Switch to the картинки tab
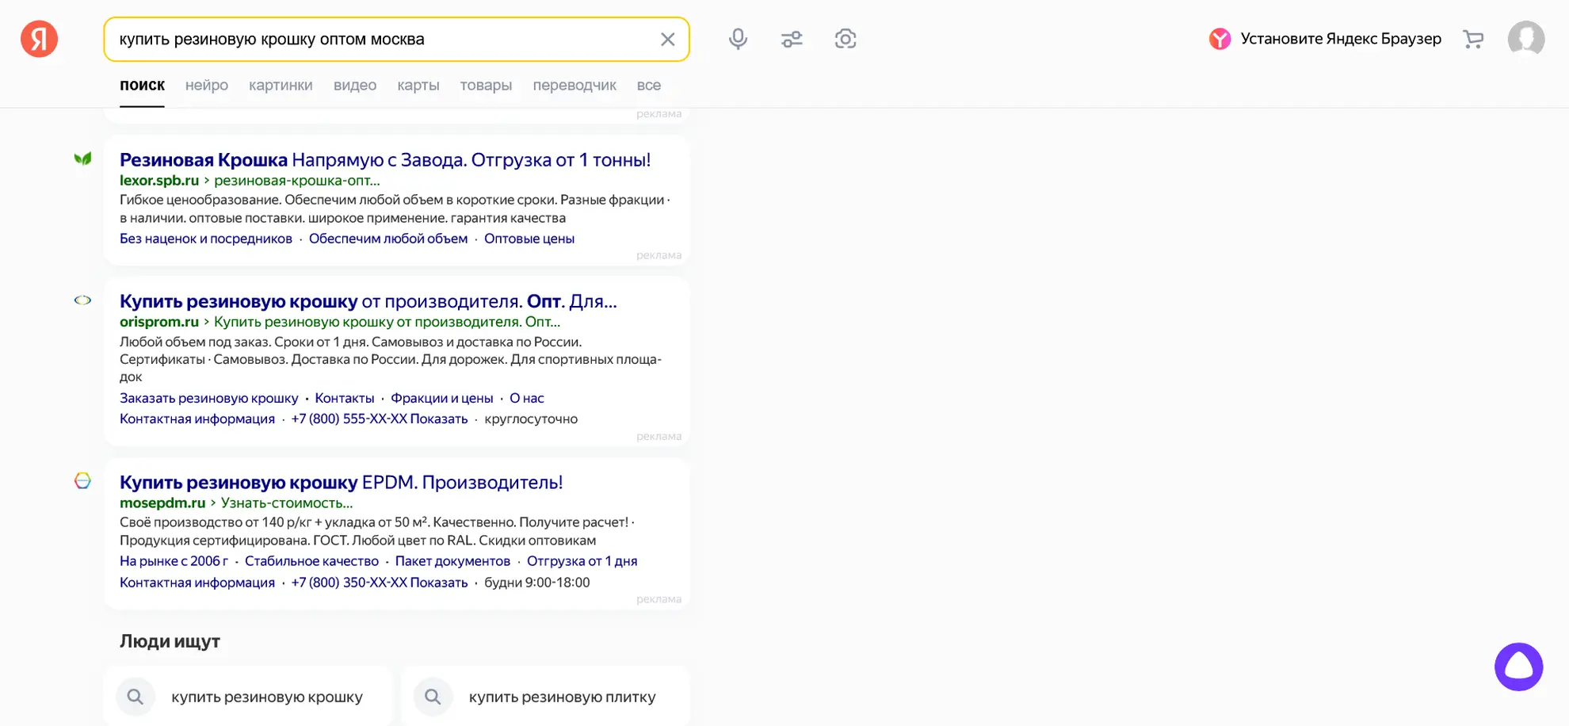 coord(281,86)
